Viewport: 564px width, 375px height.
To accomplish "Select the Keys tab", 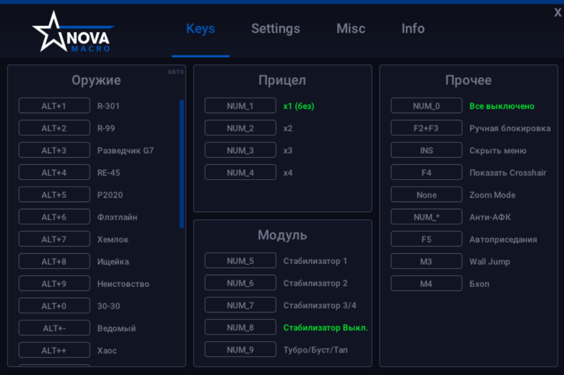I will pyautogui.click(x=200, y=29).
